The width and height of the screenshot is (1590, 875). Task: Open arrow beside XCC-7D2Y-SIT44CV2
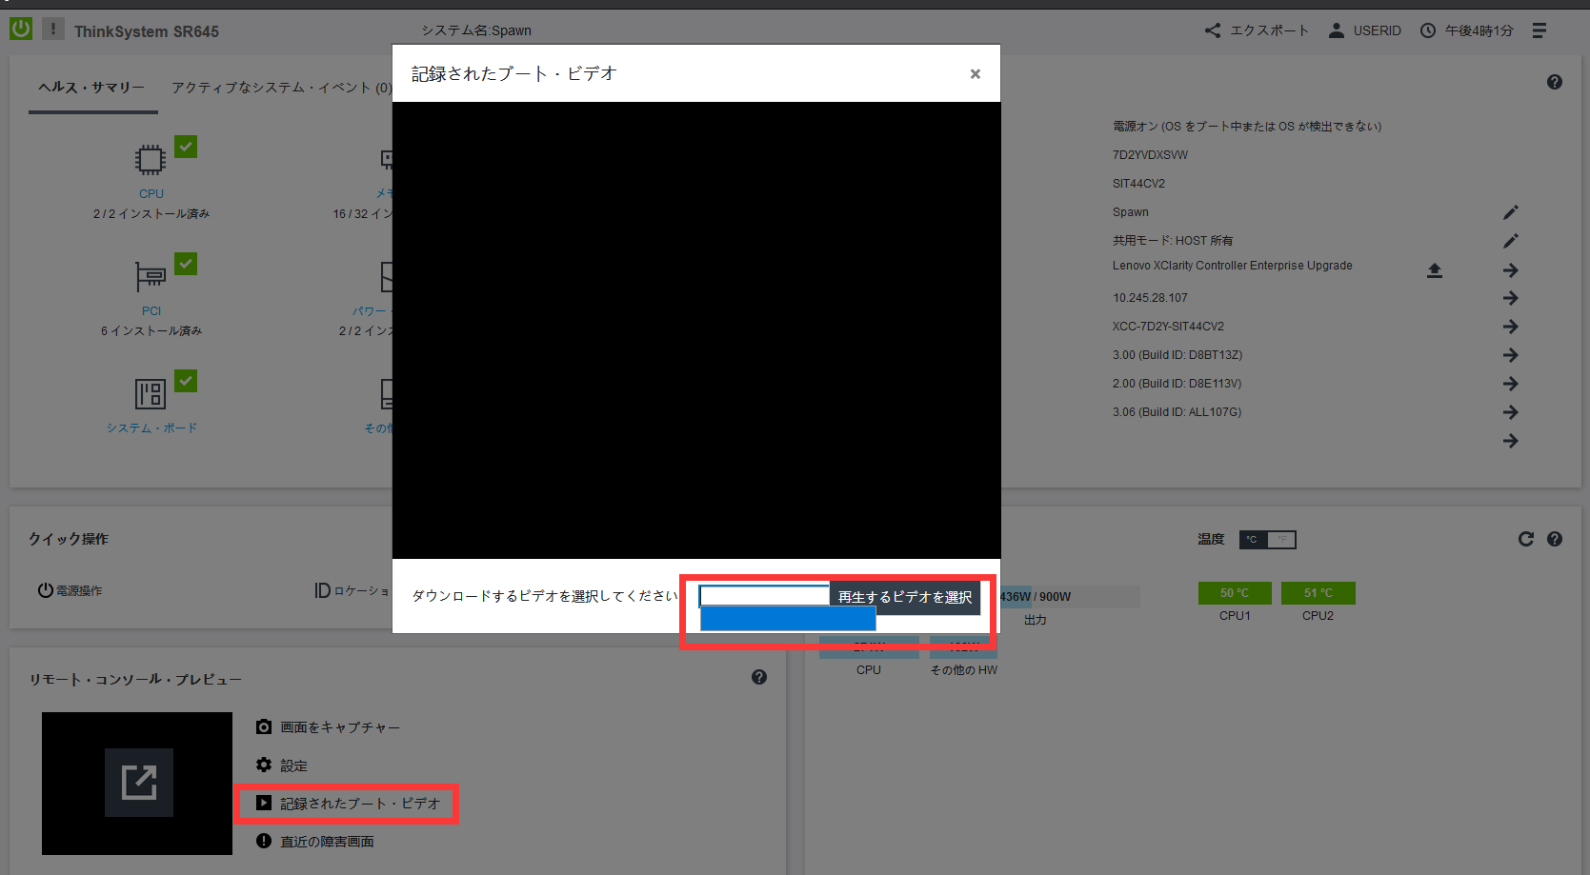click(x=1511, y=327)
